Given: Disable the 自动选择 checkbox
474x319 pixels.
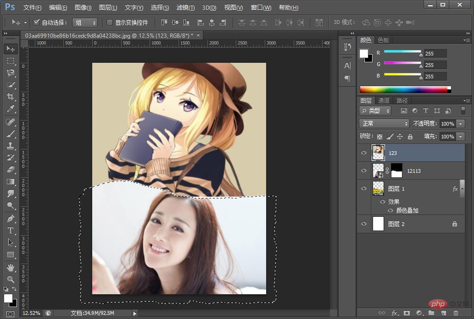Looking at the screenshot, I should tap(37, 22).
